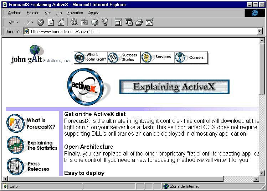Screen dimensions: 267x191
Task: Open the History toolbar icon
Action: (95, 22)
